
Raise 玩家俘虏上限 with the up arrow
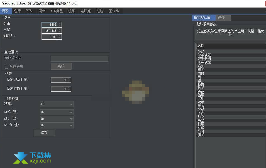coord(69,87)
